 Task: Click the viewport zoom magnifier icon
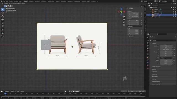[x=124, y=17]
